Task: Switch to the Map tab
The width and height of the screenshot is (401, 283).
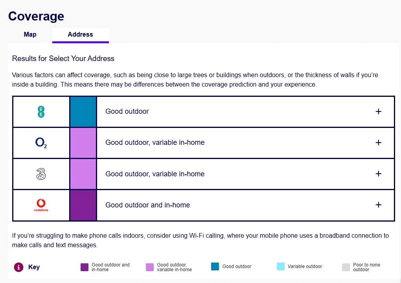Action: (30, 35)
